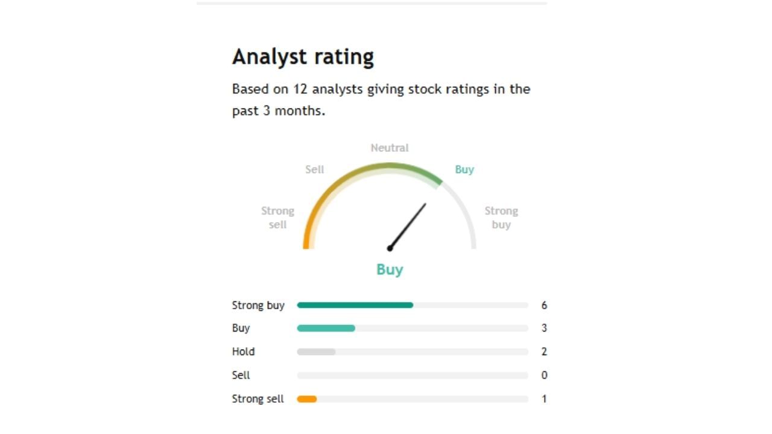The image size is (772, 434).
Task: Click the dark green Strong buy bar
Action: pyautogui.click(x=355, y=305)
